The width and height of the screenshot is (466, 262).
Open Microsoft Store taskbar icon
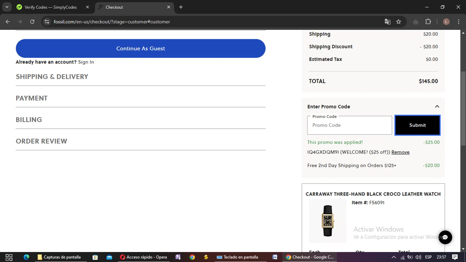95,257
